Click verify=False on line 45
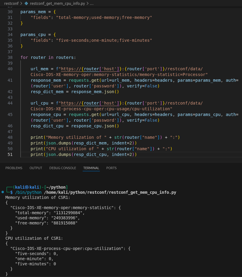The height and width of the screenshot is (277, 242). click(142, 120)
